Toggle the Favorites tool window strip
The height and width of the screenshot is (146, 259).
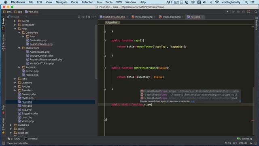point(3,126)
